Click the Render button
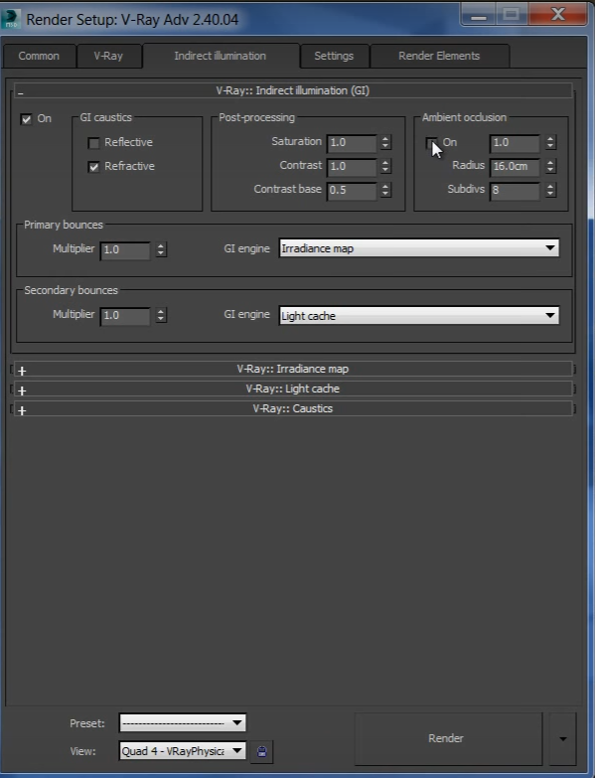Viewport: 595px width, 778px height. (x=448, y=739)
